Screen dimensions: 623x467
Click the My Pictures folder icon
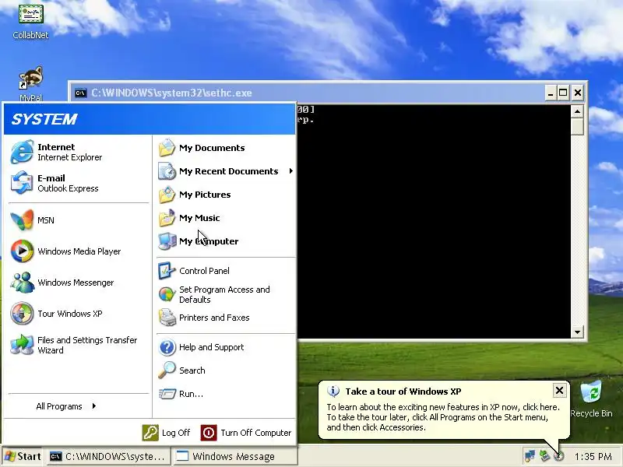pos(167,195)
